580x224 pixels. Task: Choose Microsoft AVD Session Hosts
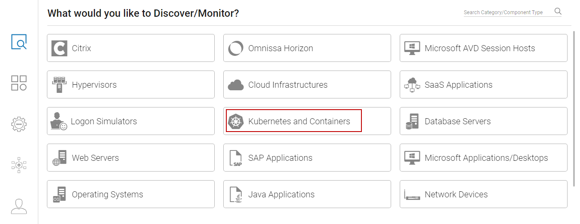point(483,48)
